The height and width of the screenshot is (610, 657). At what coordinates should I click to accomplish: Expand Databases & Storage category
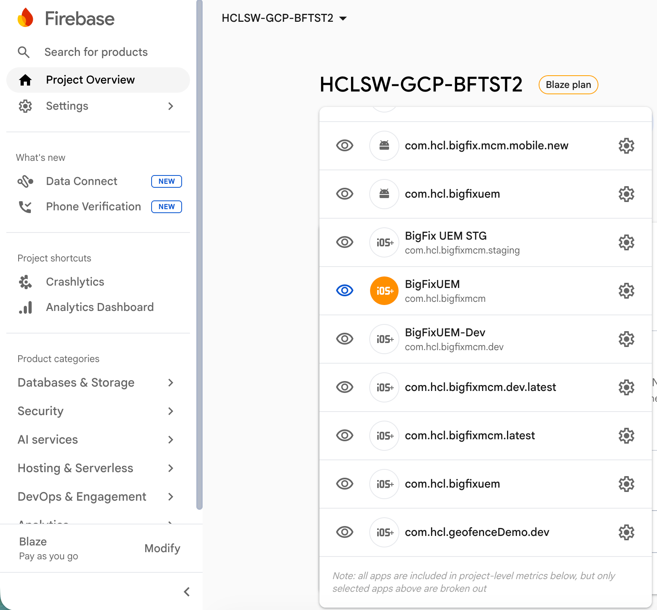[x=96, y=383]
